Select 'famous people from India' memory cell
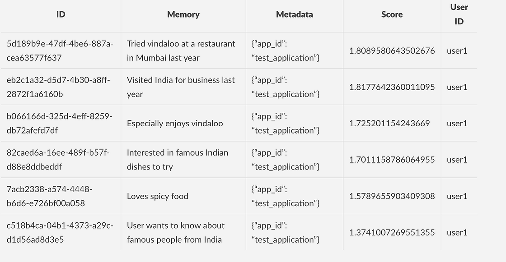The width and height of the screenshot is (506, 262). [x=183, y=232]
